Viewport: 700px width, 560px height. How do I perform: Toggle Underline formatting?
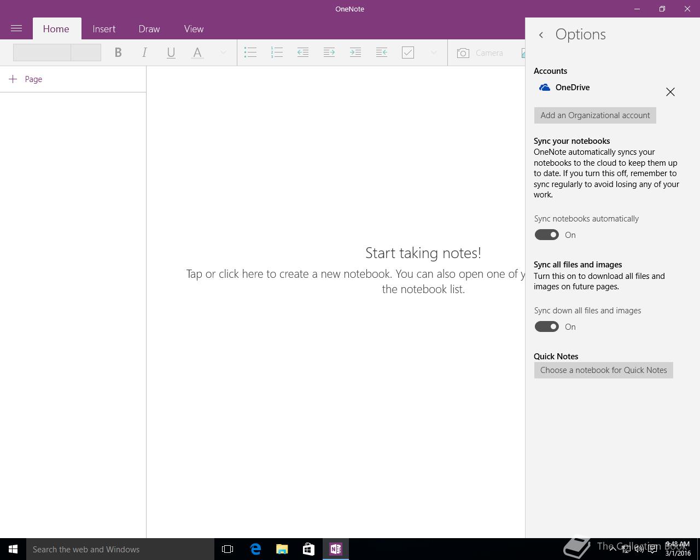click(x=171, y=52)
